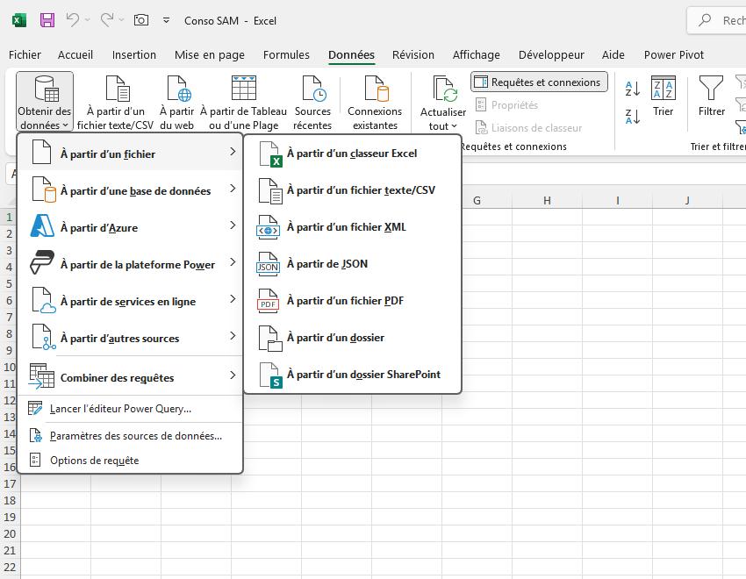This screenshot has height=579, width=746.
Task: Select À partir d'un fichier texte/CSV submenu item
Action: click(353, 190)
